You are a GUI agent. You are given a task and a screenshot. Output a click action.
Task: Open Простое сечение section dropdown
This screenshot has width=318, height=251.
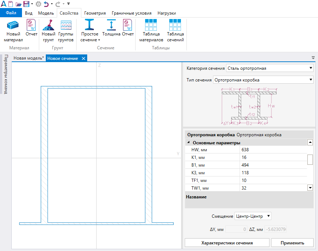pyautogui.click(x=90, y=31)
